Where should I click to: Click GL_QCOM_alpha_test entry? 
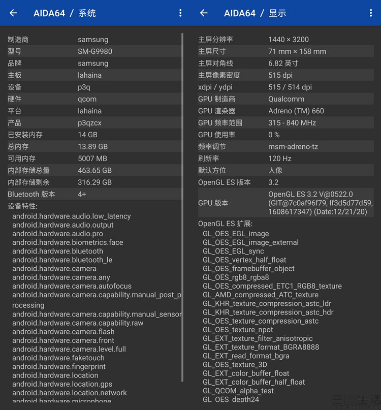(x=238, y=391)
